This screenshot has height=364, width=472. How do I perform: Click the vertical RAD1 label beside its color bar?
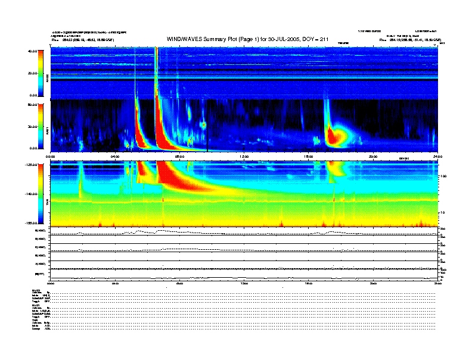pyautogui.click(x=47, y=130)
